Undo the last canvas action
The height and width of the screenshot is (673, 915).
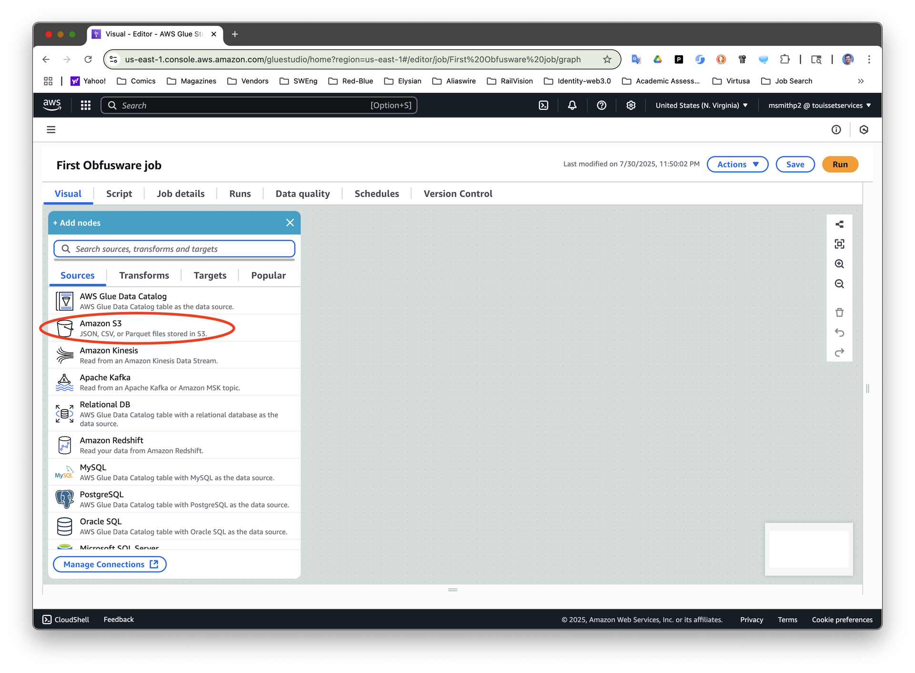[x=839, y=332]
